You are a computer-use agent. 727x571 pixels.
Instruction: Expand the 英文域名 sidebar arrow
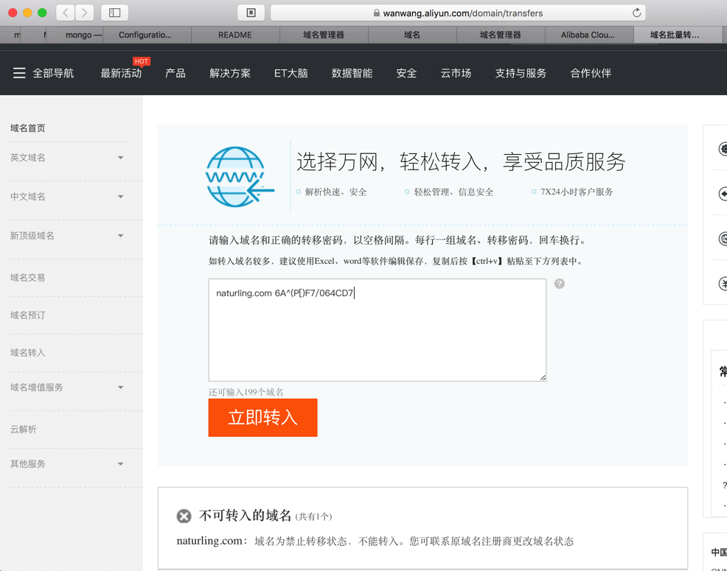click(x=120, y=158)
